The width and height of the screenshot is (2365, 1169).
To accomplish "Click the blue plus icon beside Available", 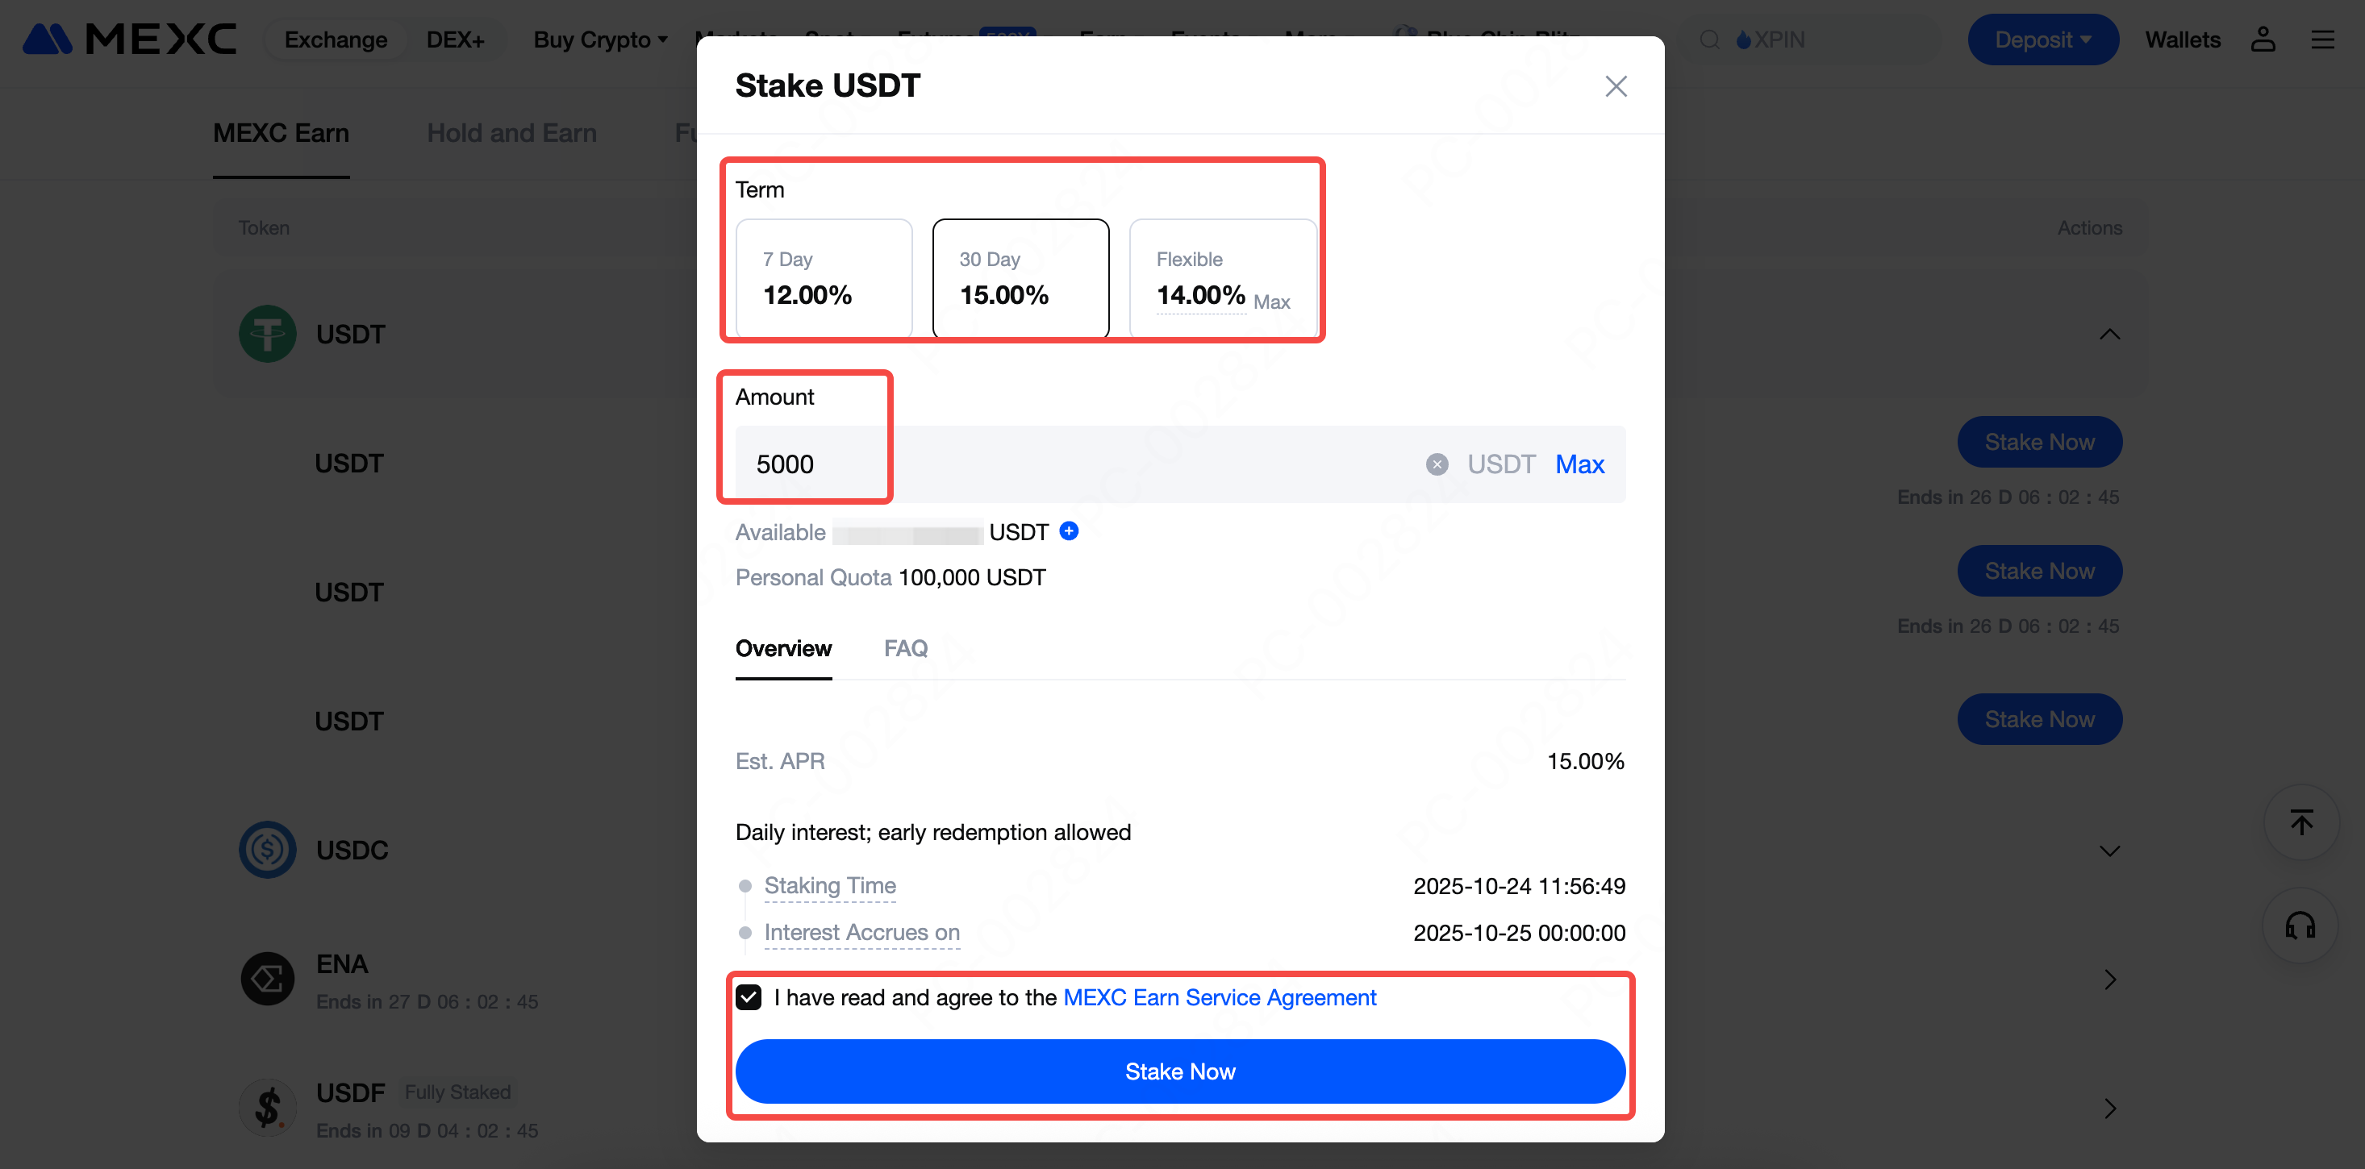I will tap(1069, 530).
